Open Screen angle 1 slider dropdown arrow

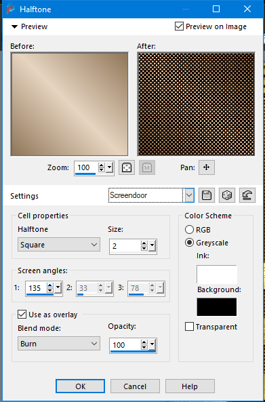pyautogui.click(x=58, y=288)
